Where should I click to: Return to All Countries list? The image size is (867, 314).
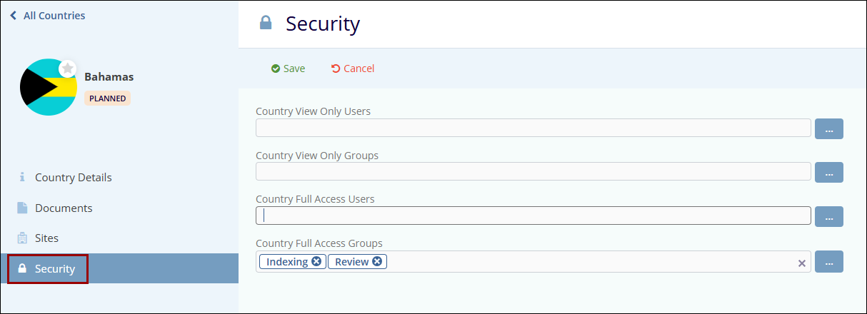54,15
